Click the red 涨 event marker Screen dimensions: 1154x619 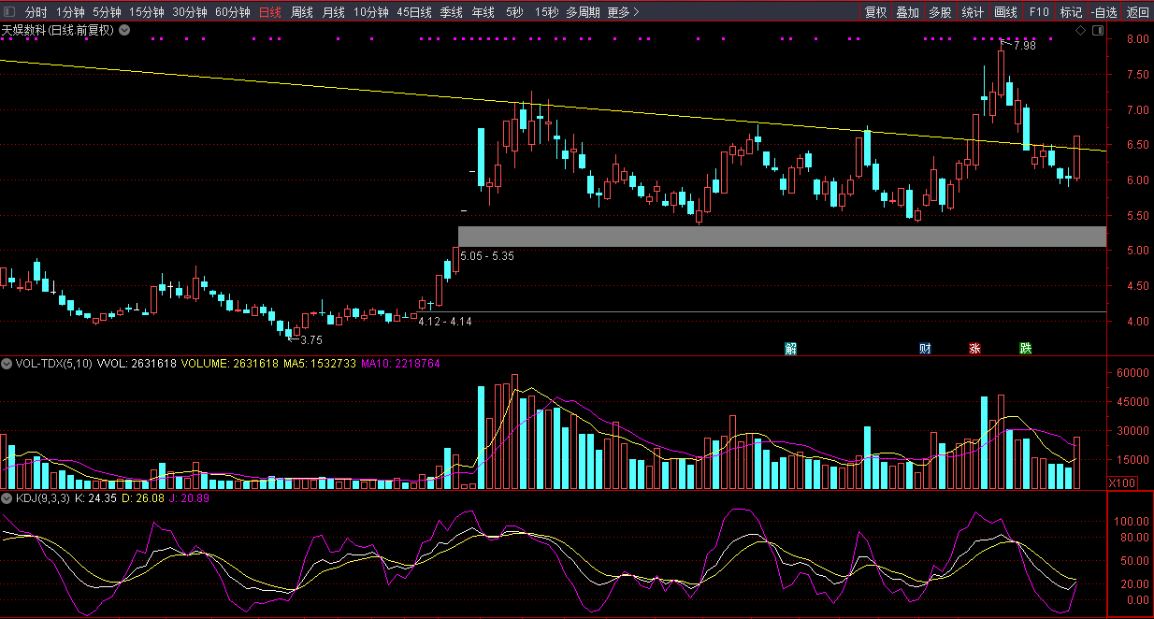pos(974,349)
